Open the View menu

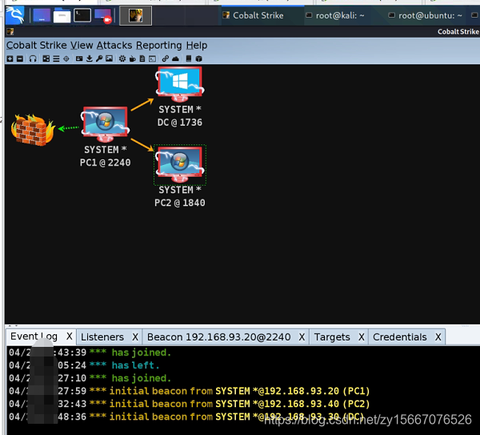[x=82, y=46]
